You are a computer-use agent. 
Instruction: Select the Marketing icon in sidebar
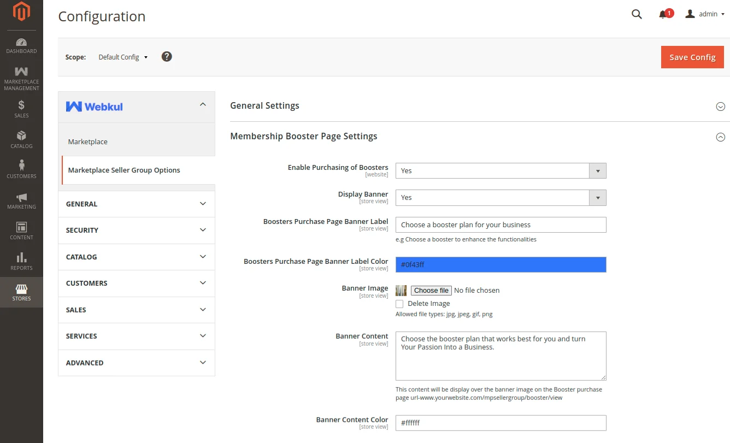[21, 199]
